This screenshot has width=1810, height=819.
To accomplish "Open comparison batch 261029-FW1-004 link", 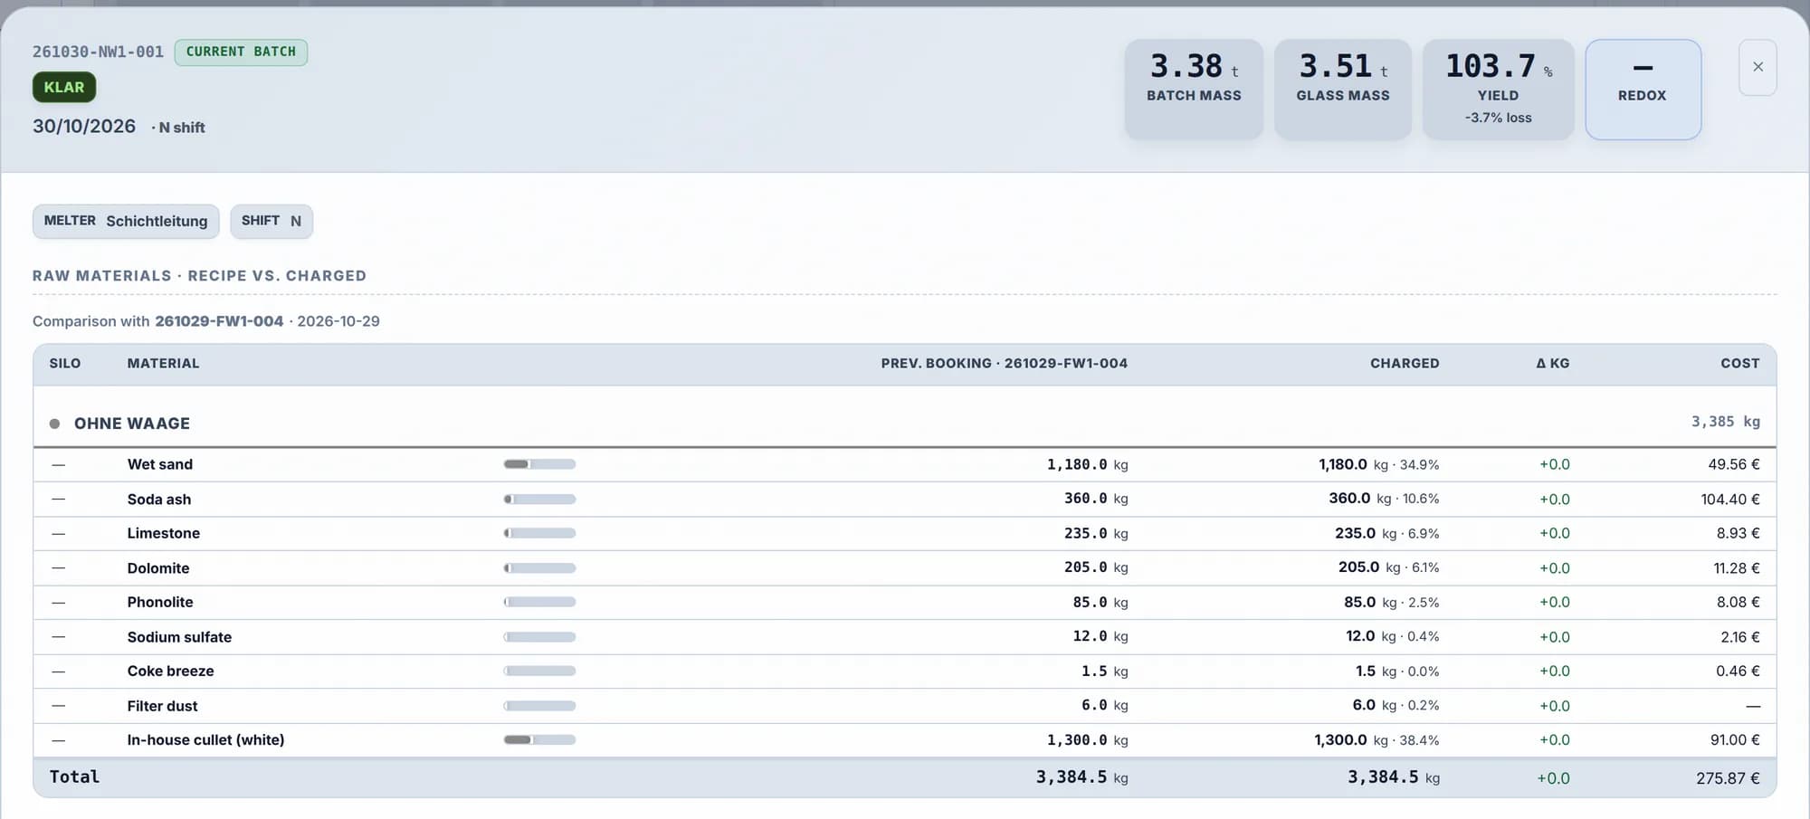I will tap(219, 321).
